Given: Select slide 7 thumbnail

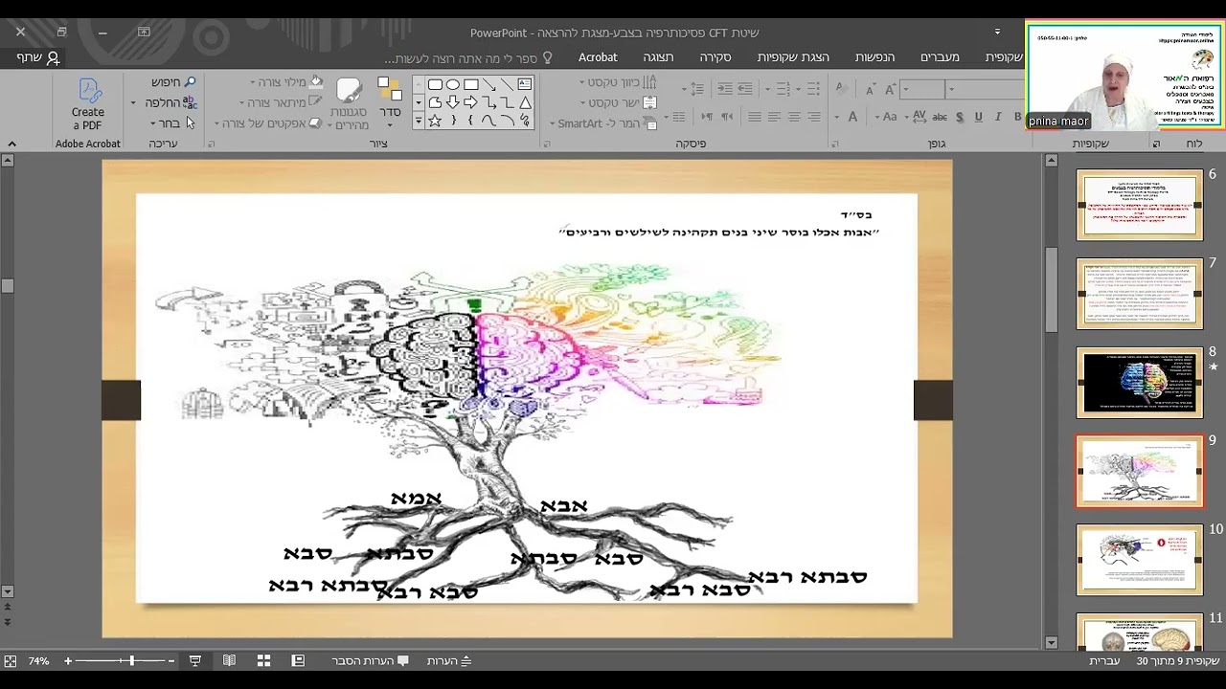Looking at the screenshot, I should [1140, 294].
